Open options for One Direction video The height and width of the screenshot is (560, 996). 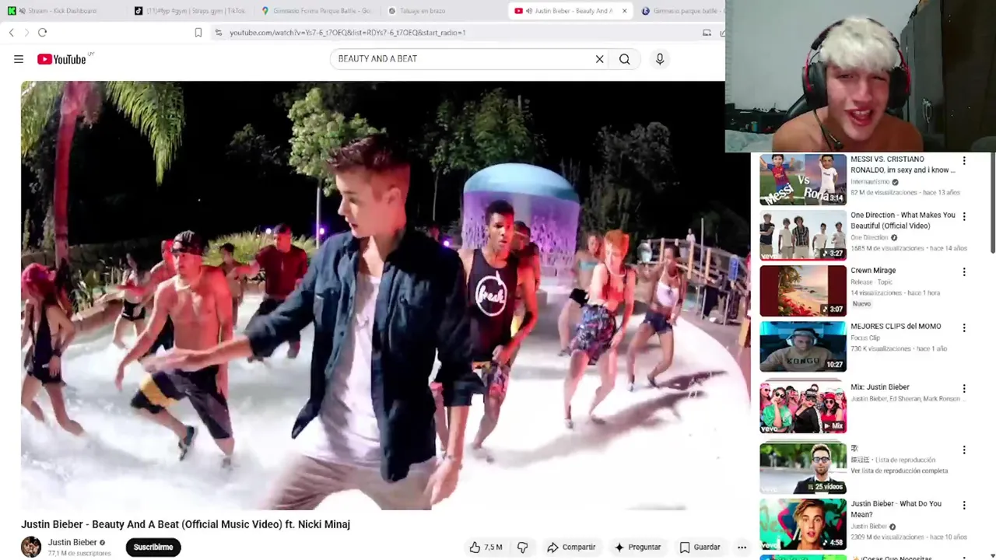[x=964, y=217]
